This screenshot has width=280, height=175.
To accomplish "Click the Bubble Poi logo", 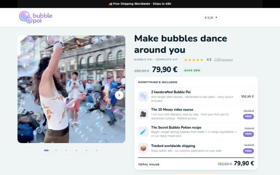I will pos(35,17).
